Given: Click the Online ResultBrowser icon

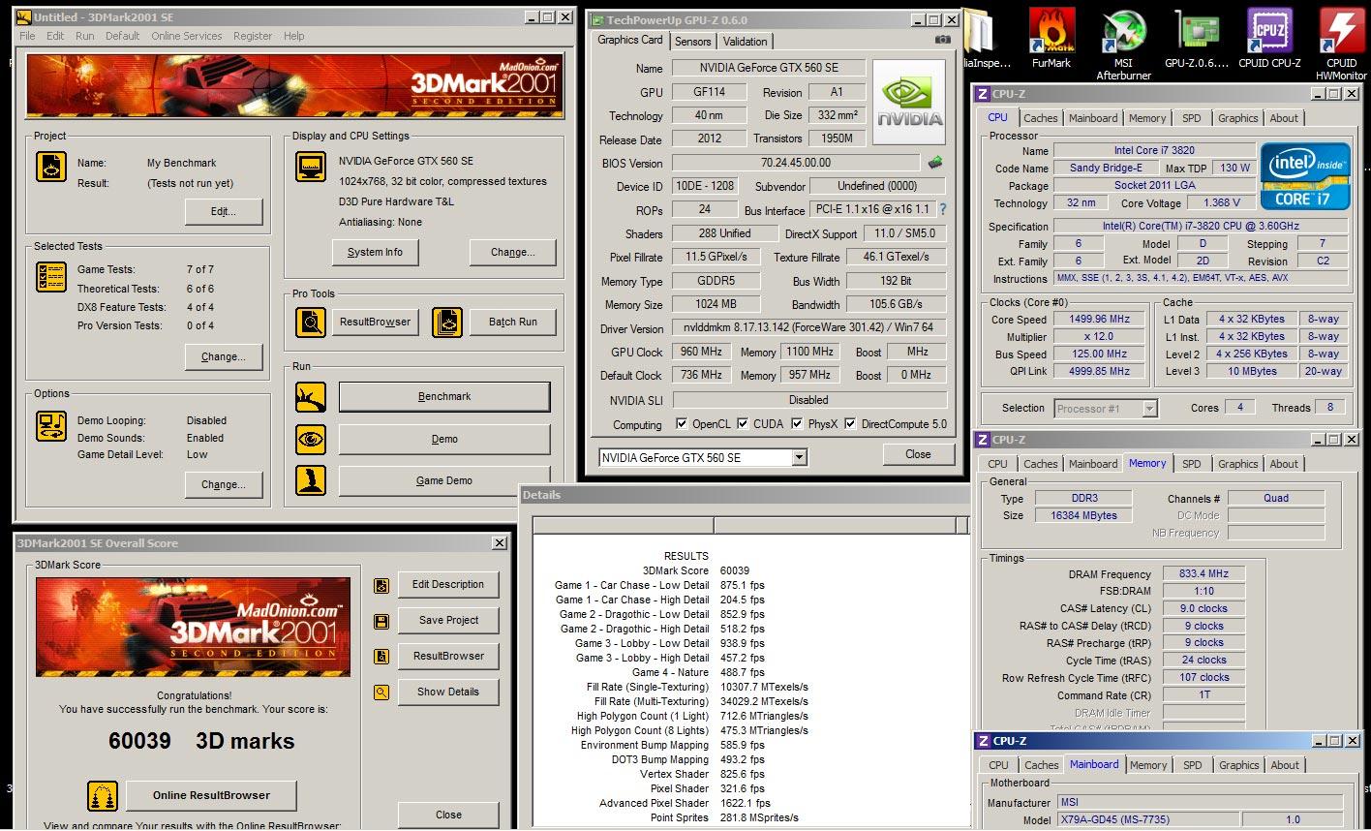Looking at the screenshot, I should coord(102,795).
